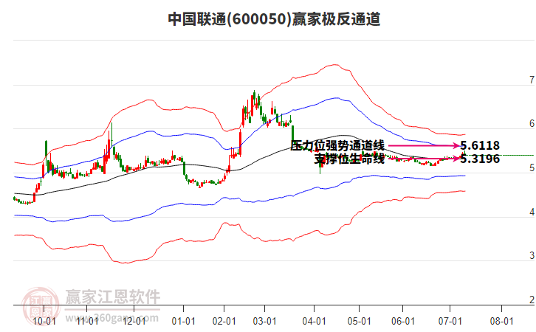Click the 01-01 date axis label

click(184, 321)
